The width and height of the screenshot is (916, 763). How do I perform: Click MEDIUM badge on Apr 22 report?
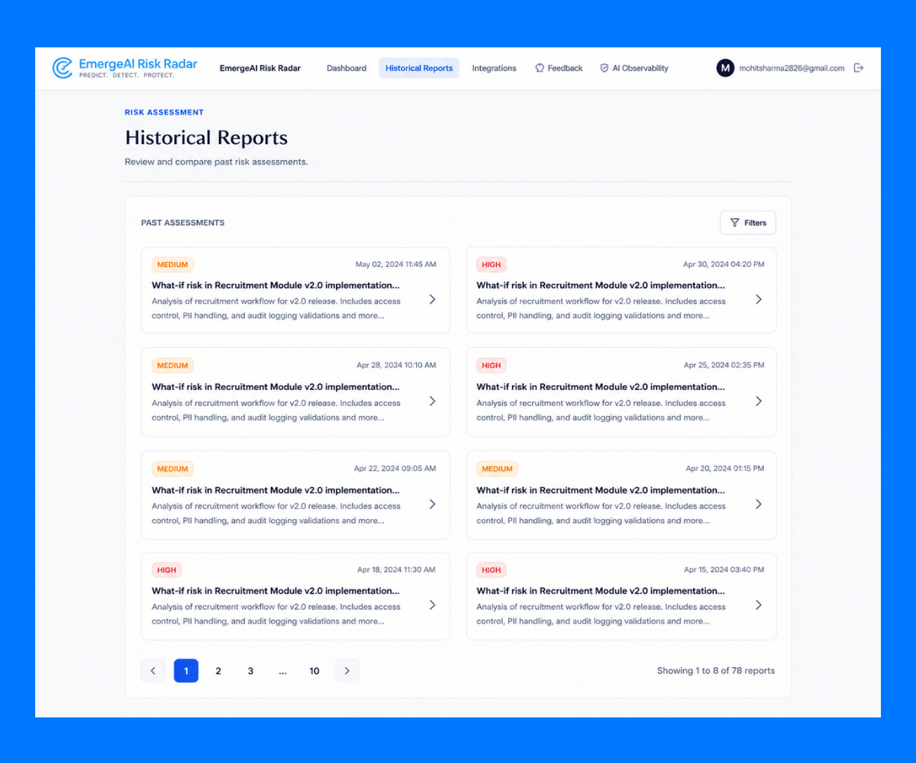(x=173, y=468)
